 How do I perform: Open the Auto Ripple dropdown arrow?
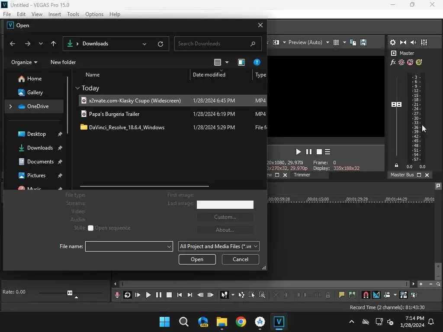(x=395, y=295)
